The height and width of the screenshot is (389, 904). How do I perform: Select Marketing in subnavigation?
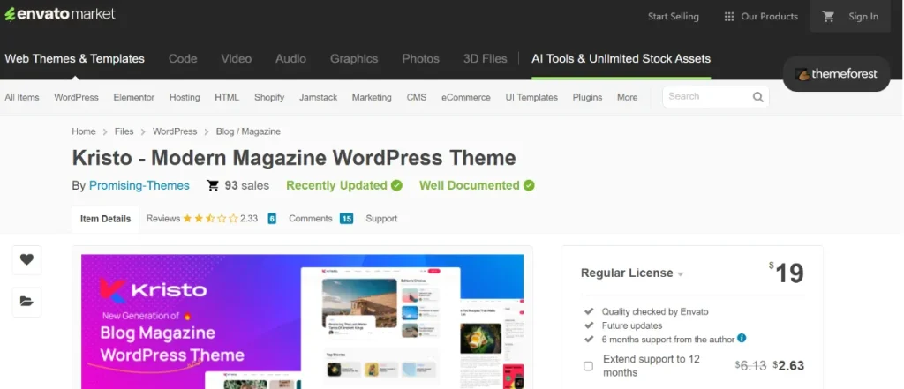pyautogui.click(x=372, y=97)
